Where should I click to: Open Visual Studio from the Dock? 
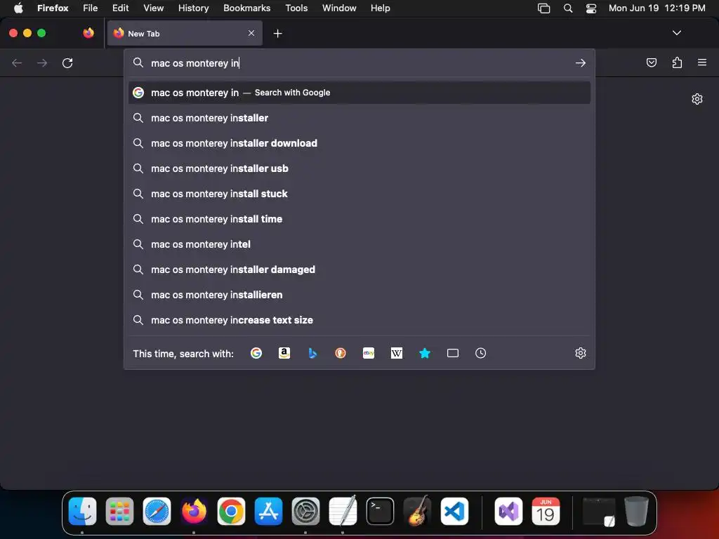click(x=508, y=511)
